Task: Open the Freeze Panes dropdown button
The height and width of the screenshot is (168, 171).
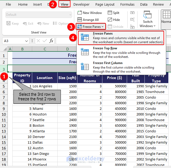Action: tap(91, 27)
